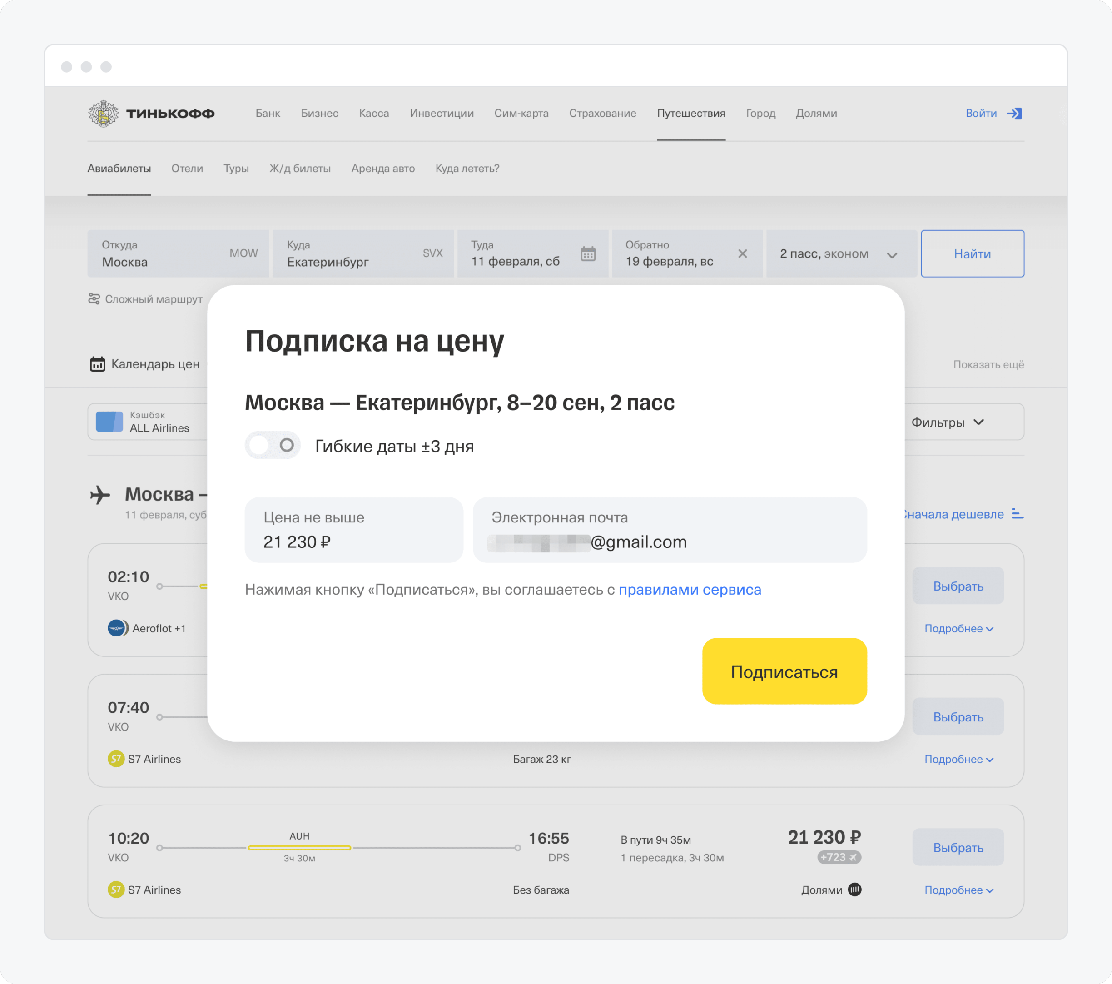This screenshot has height=984, width=1112.
Task: Click the +723 miles badge
Action: click(x=839, y=857)
